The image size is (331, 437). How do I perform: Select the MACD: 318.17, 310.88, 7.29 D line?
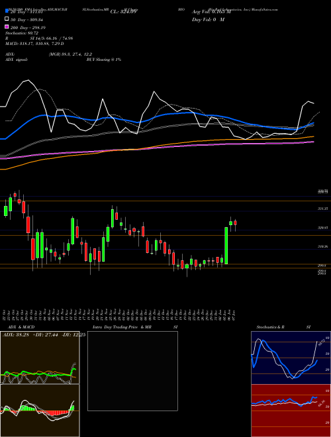coord(34,44)
